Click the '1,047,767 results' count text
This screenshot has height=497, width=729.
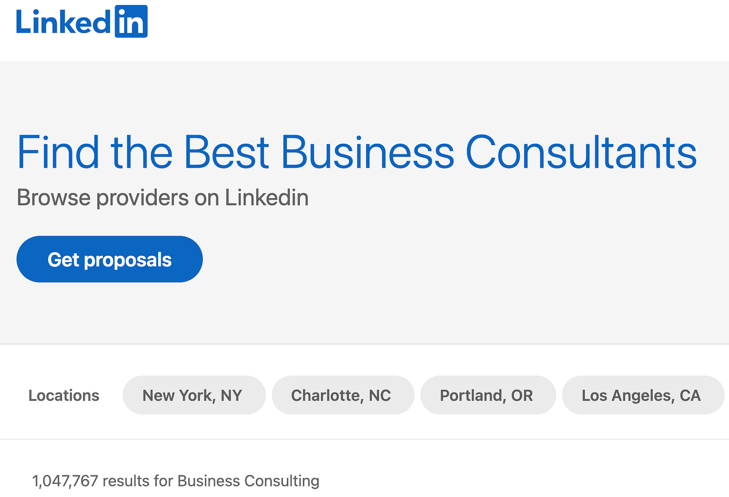click(x=65, y=481)
